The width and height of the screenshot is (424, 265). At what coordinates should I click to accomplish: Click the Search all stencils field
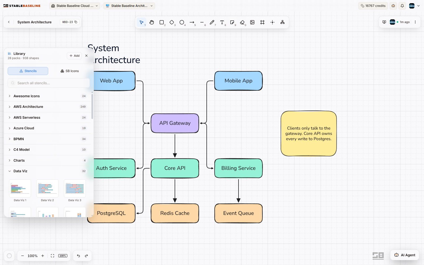[49, 83]
